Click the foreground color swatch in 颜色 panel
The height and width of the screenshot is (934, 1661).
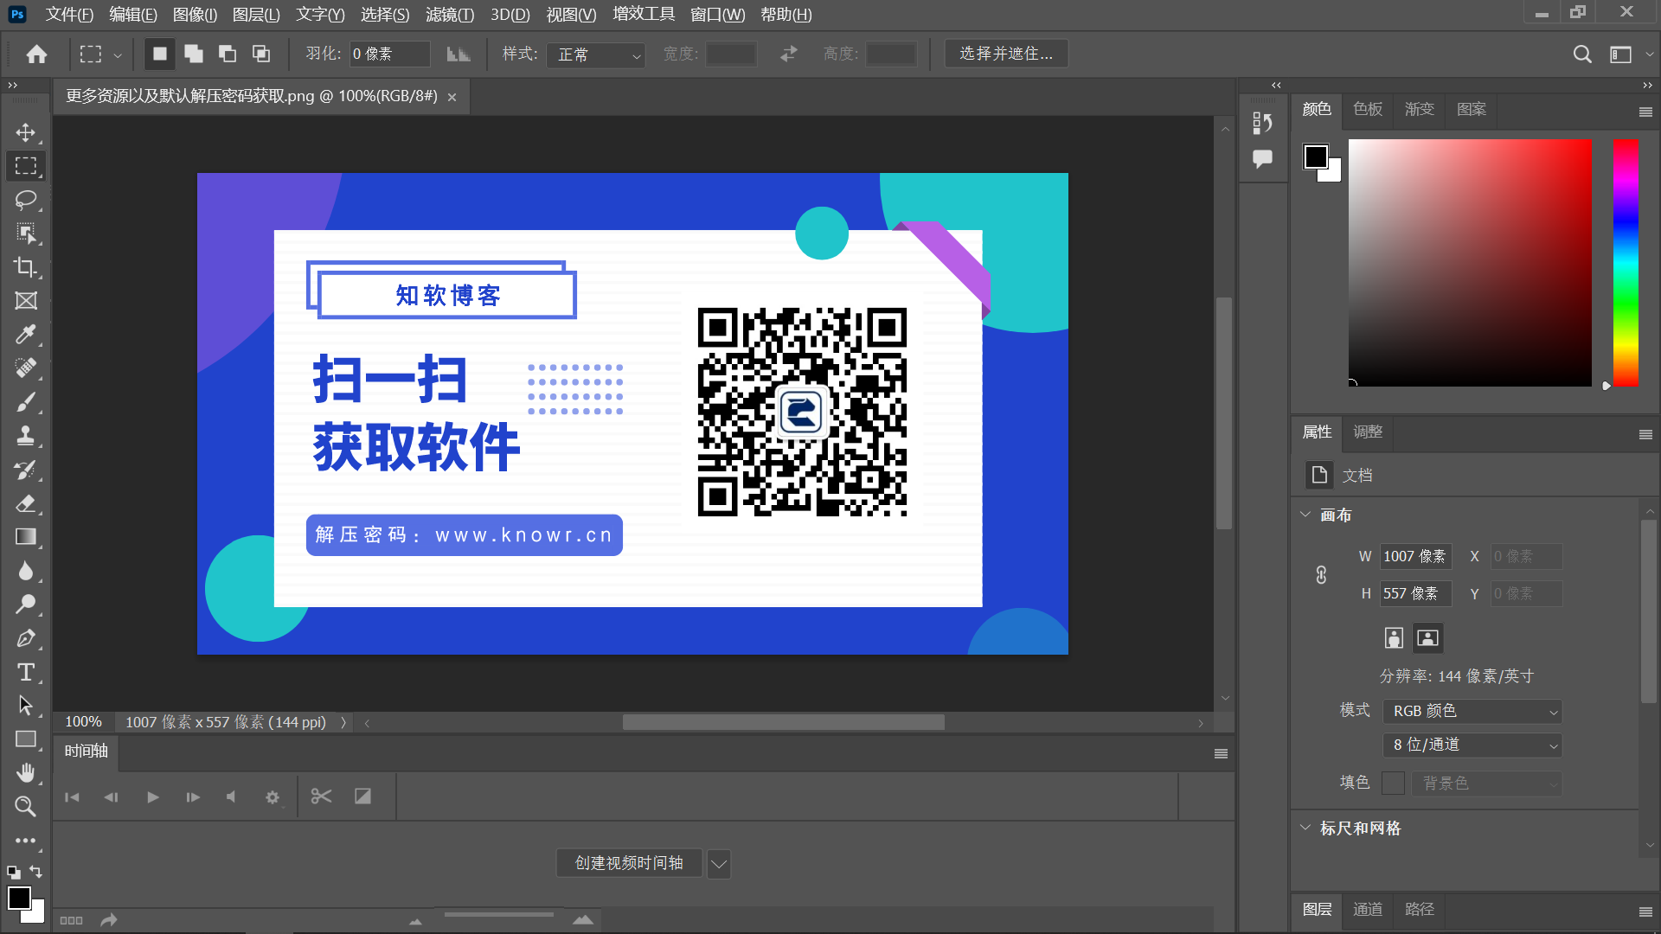point(1316,157)
